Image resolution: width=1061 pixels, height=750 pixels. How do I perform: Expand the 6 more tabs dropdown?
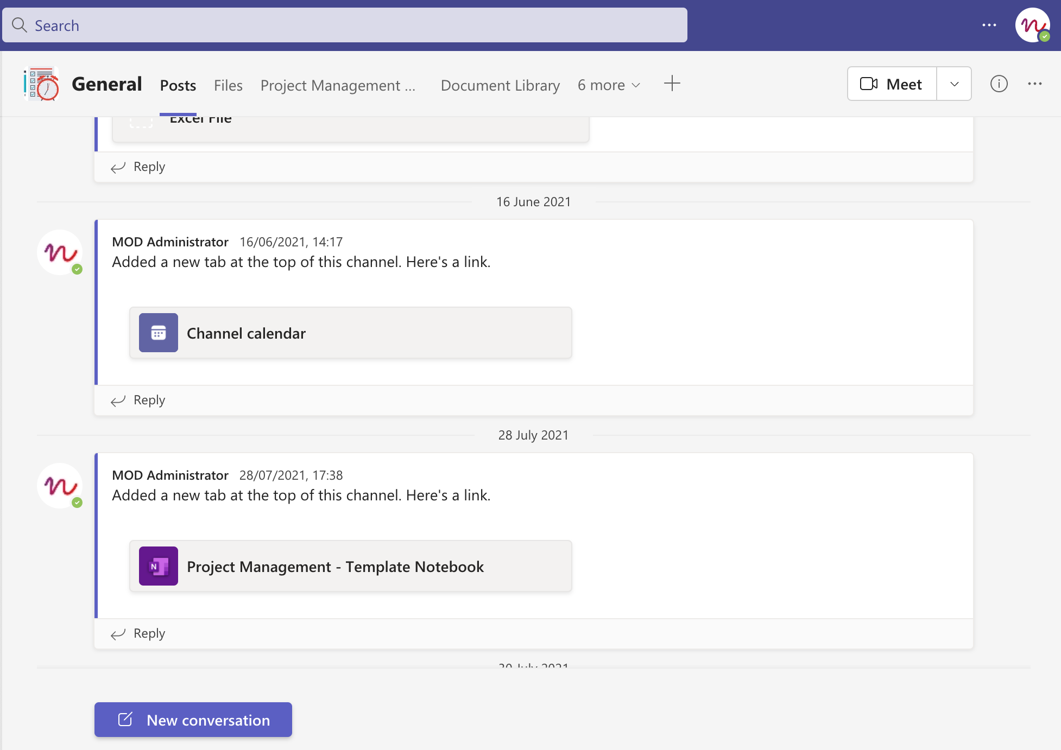pyautogui.click(x=609, y=85)
